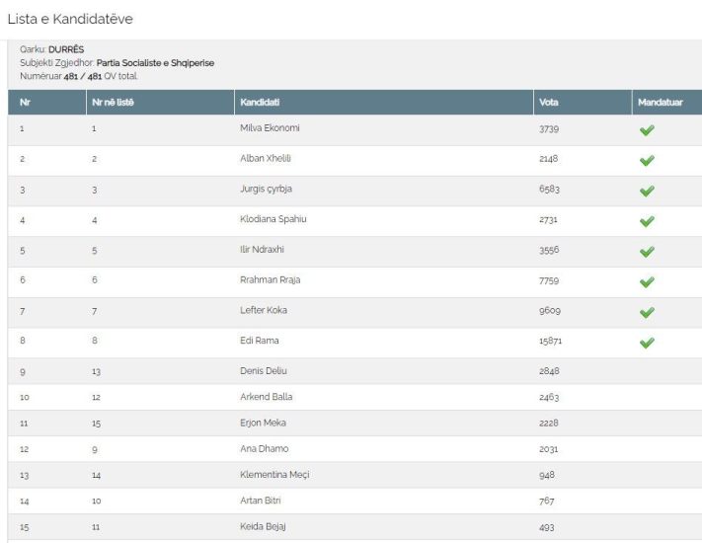Click Edi Rama's green checkmark icon

[x=647, y=343]
